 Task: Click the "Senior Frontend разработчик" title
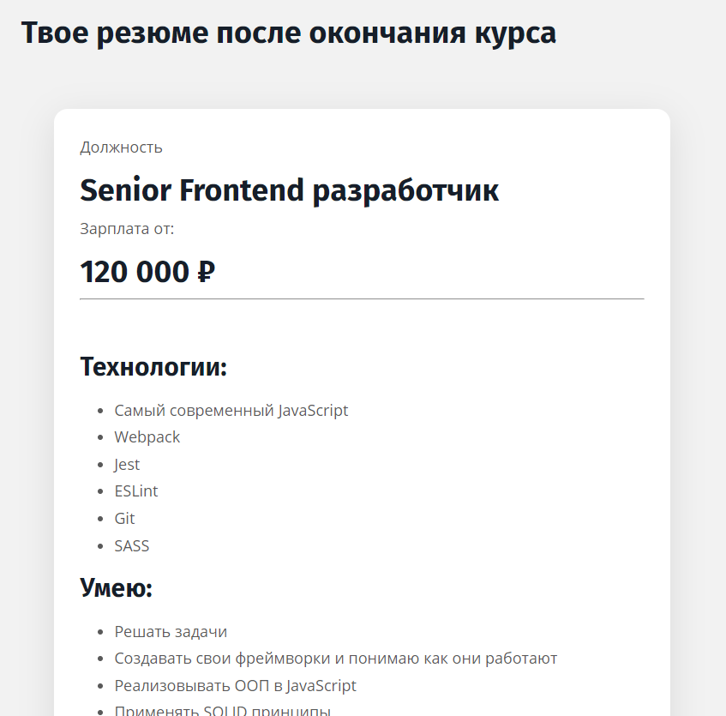(290, 191)
